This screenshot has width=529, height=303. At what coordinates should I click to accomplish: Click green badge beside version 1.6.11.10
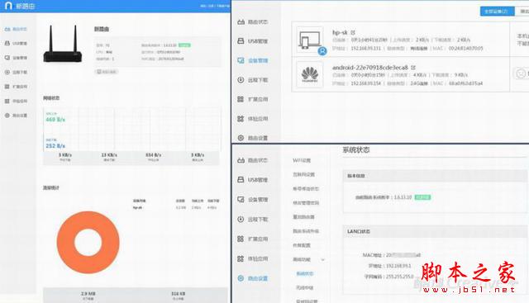coord(422,197)
